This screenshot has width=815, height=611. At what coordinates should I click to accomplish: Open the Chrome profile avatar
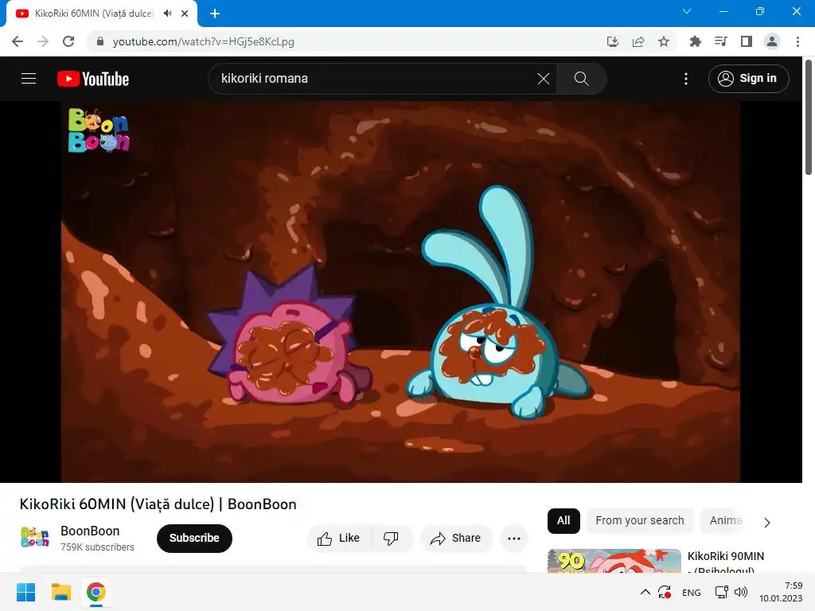pyautogui.click(x=772, y=41)
